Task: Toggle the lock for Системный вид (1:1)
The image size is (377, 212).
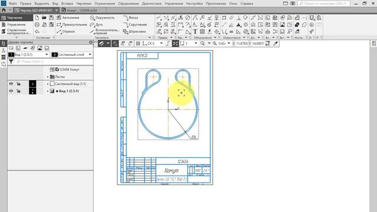Action: click(x=18, y=84)
